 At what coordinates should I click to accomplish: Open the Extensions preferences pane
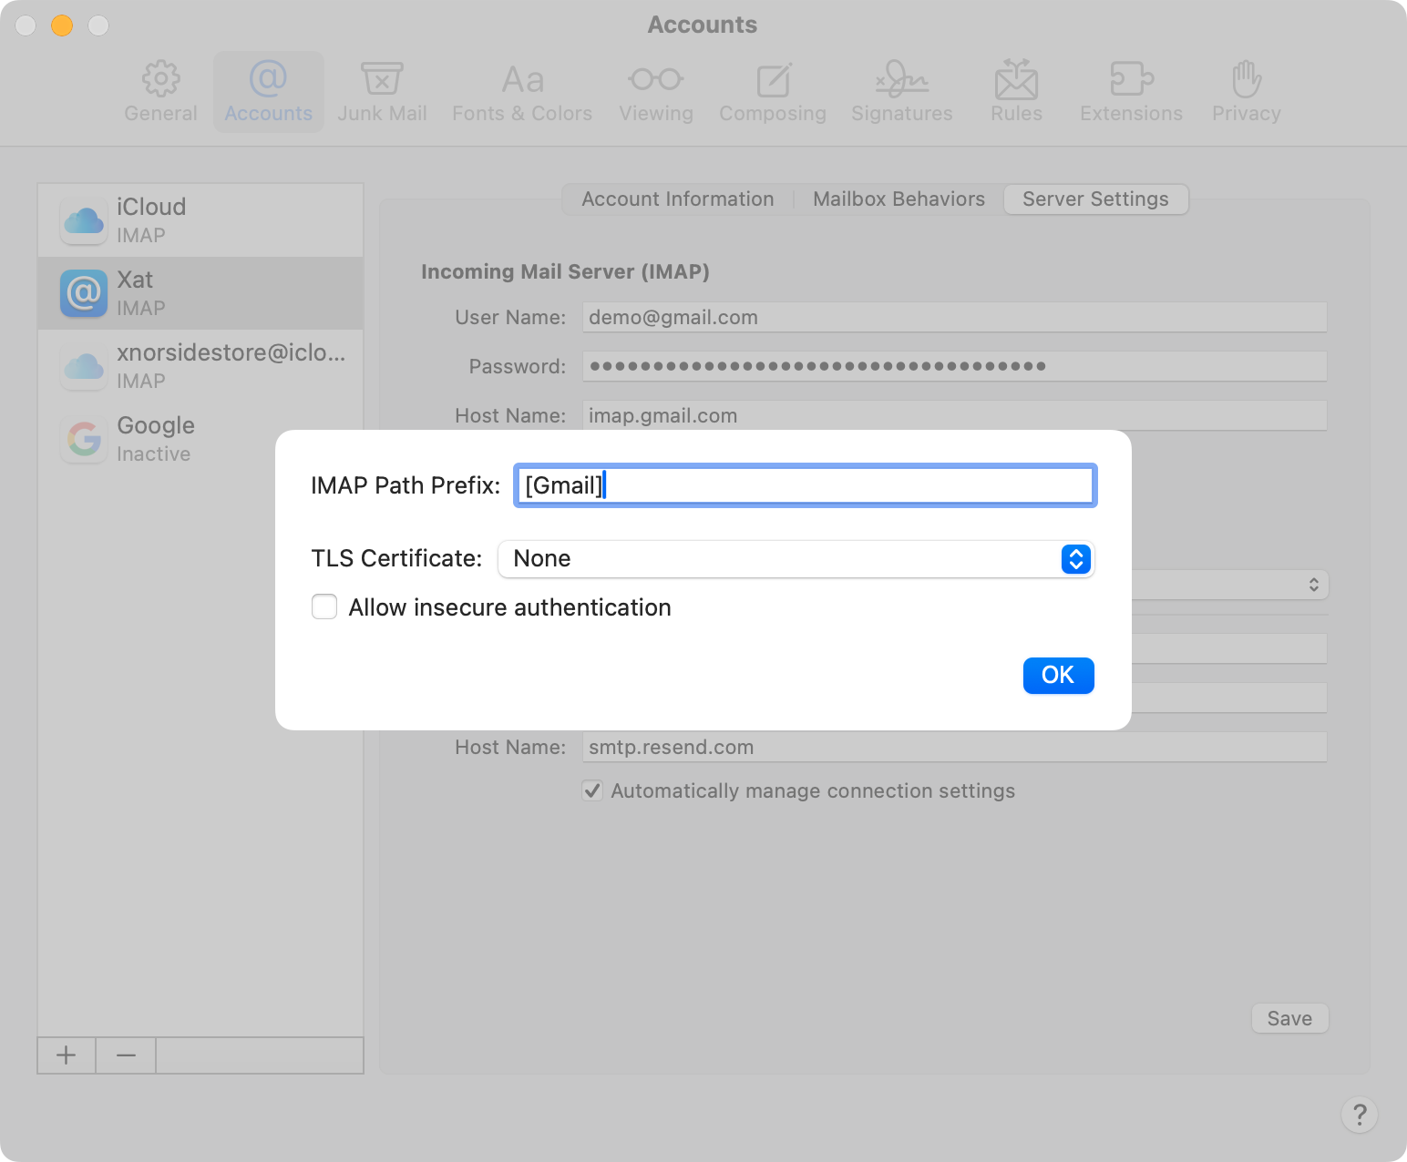[x=1131, y=92]
